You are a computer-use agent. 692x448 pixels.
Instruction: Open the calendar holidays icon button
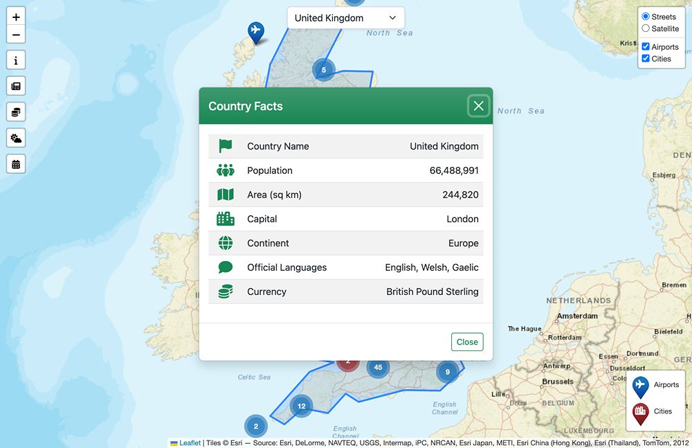[16, 163]
